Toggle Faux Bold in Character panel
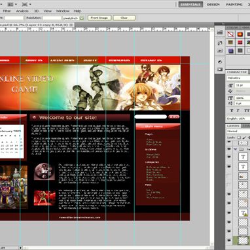The width and height of the screenshot is (250, 250). [232, 111]
